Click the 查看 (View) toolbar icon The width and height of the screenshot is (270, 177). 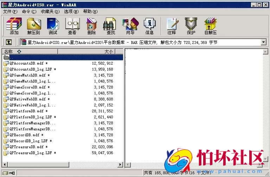click(x=72, y=26)
